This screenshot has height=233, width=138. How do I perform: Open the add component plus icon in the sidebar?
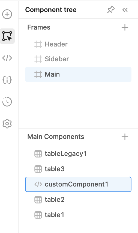[x=7, y=14]
